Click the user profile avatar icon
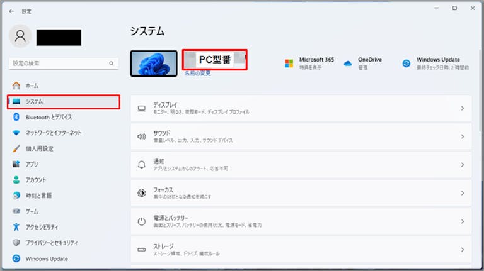Image resolution: width=484 pixels, height=271 pixels. click(20, 36)
